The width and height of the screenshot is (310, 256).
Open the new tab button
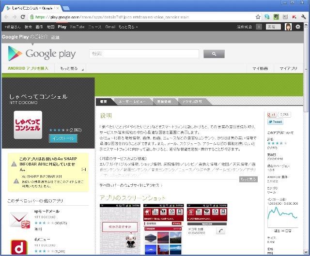pyautogui.click(x=66, y=8)
